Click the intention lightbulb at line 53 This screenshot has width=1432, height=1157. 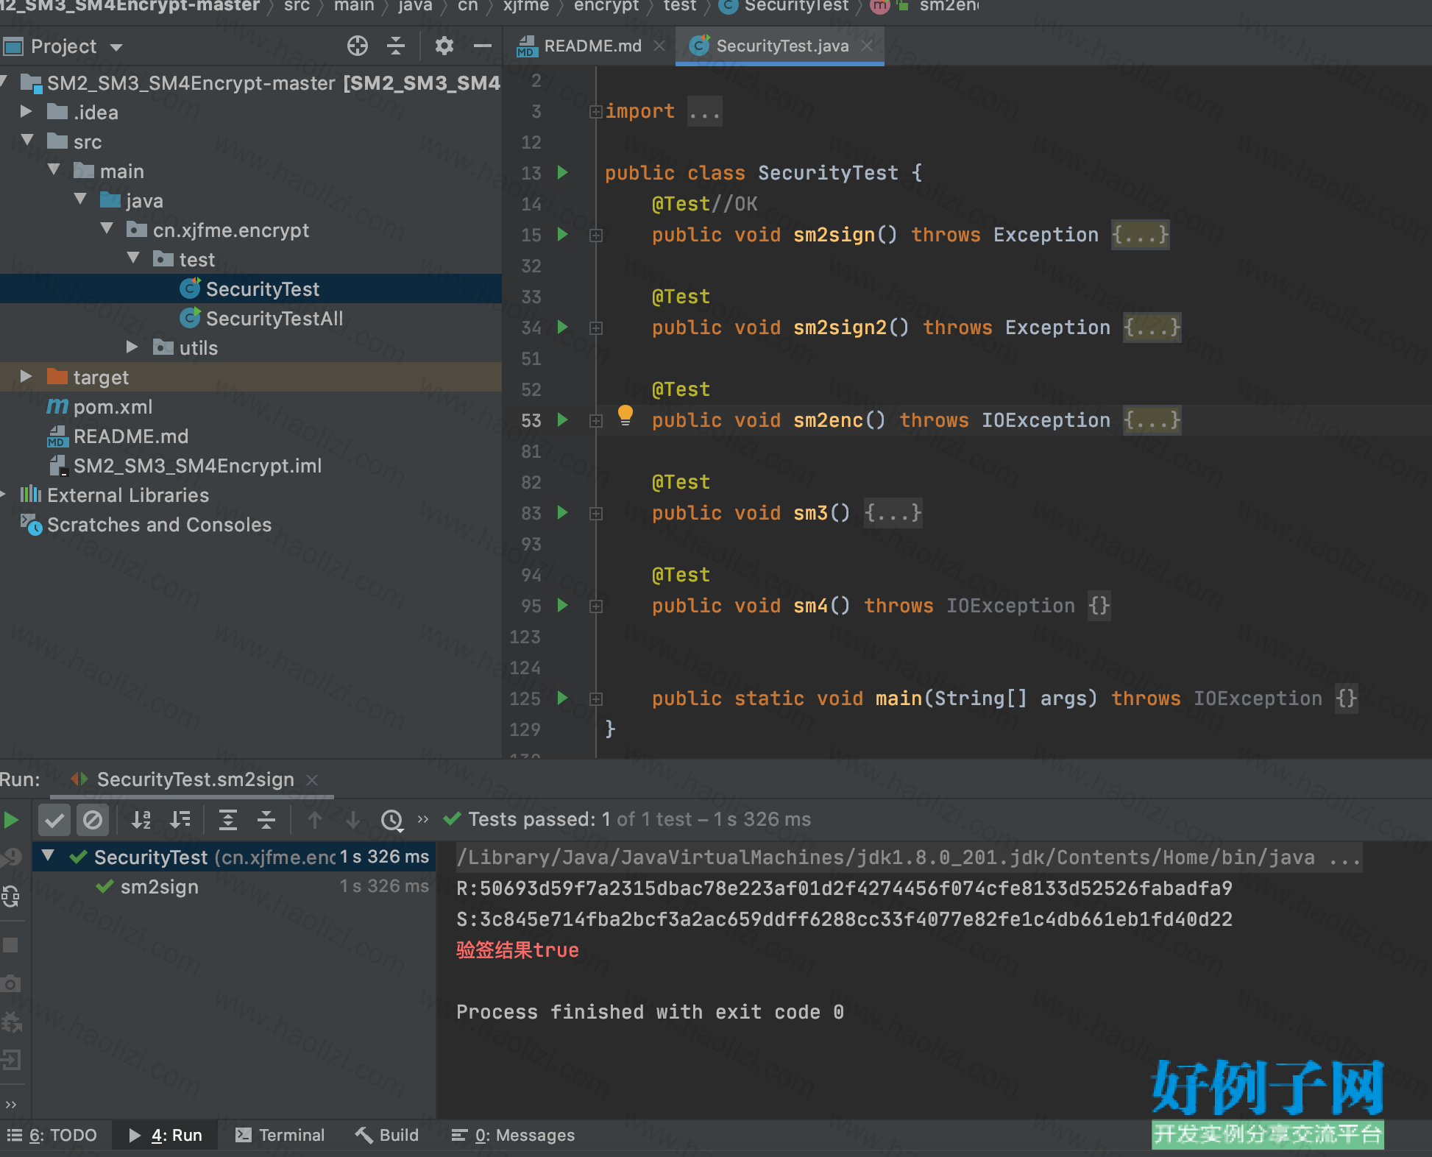(x=625, y=416)
